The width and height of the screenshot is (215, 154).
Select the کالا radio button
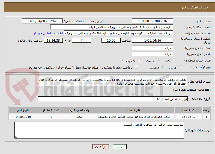coord(174,60)
